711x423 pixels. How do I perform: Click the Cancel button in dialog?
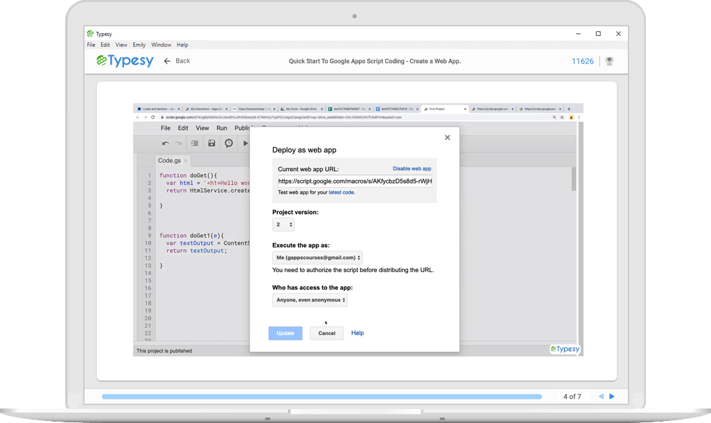tap(326, 333)
